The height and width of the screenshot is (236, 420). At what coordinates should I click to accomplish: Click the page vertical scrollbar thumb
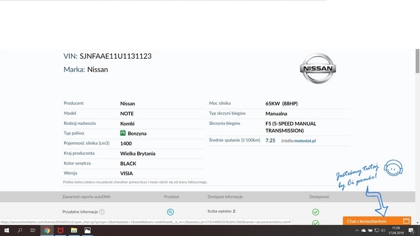[417, 61]
